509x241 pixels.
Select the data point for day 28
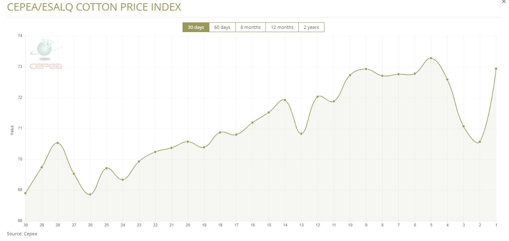coord(58,143)
